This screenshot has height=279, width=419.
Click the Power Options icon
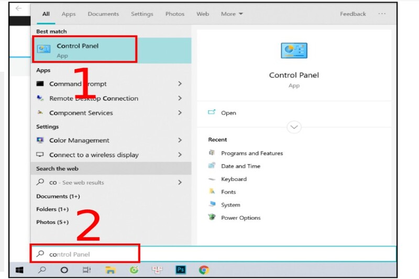212,217
